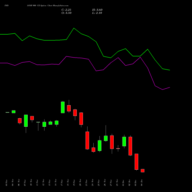Select the green candle above 01 Dec
This screenshot has width=192, height=192.
click(x=124, y=141)
